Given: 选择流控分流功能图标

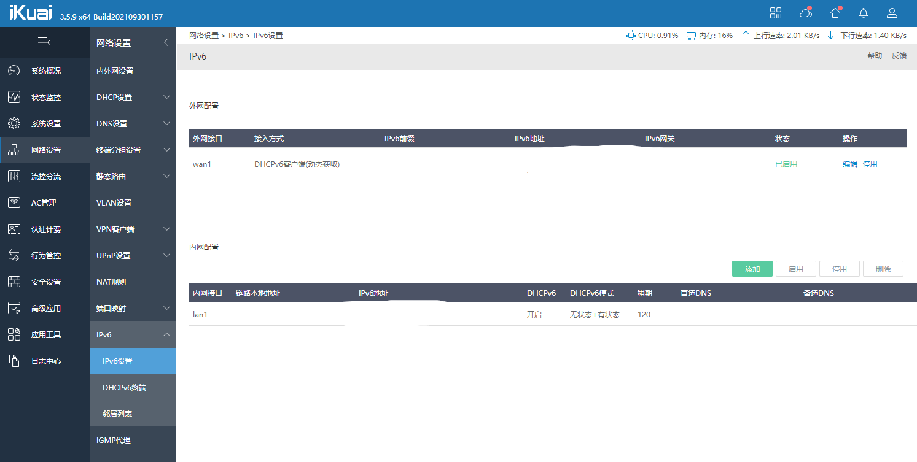Looking at the screenshot, I should click(14, 176).
